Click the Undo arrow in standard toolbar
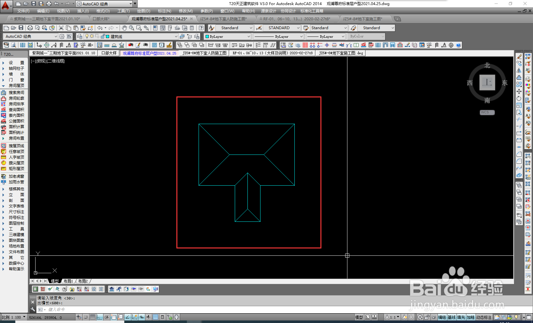 tap(100, 28)
